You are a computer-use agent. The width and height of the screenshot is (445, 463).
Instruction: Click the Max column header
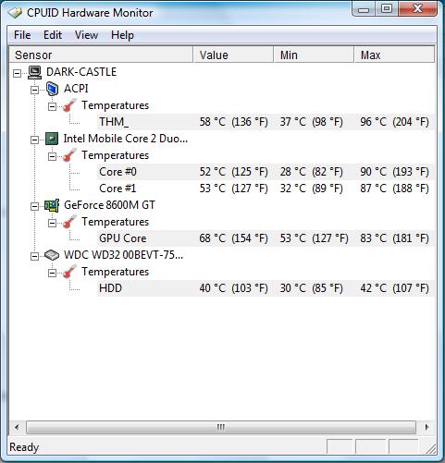(x=394, y=55)
